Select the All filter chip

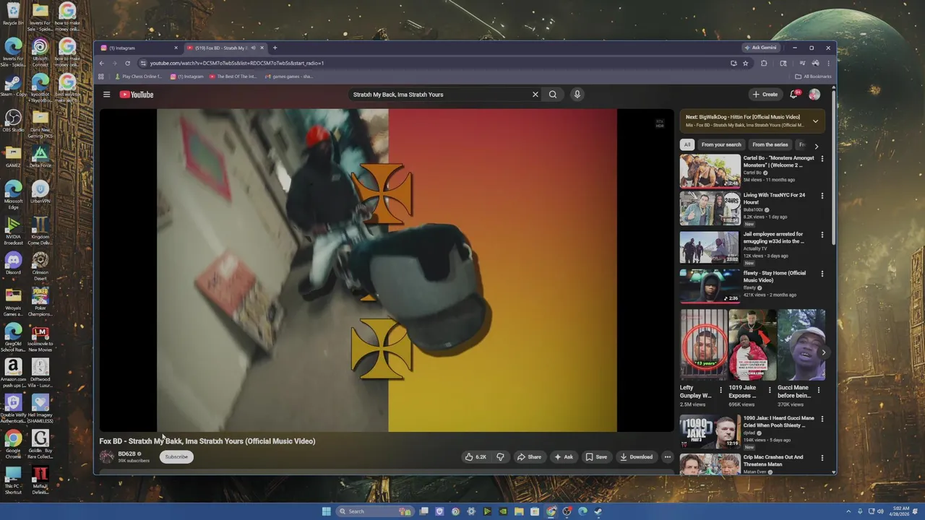tap(687, 144)
